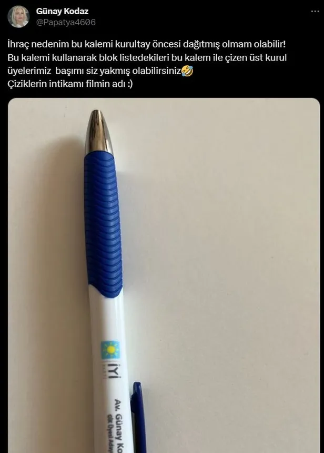
Task: Open the @Papatya4606 handle link
Action: tap(66, 22)
